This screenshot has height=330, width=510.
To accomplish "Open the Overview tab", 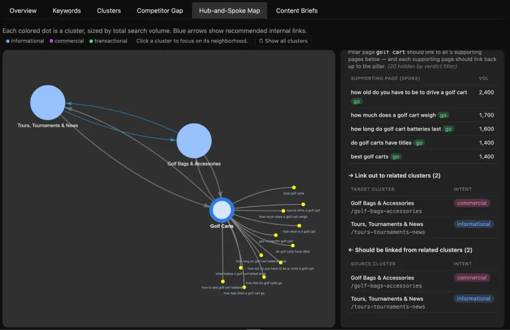I will coord(23,11).
